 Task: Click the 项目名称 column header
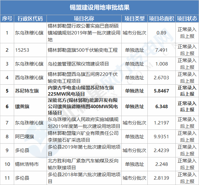tap(84, 18)
